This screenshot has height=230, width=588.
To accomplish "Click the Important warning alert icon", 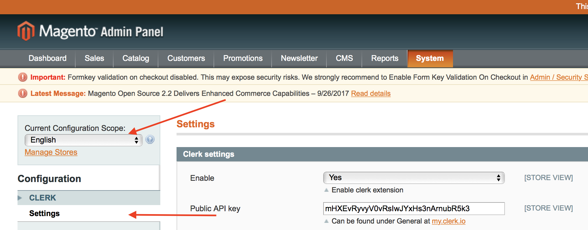I will click(23, 77).
